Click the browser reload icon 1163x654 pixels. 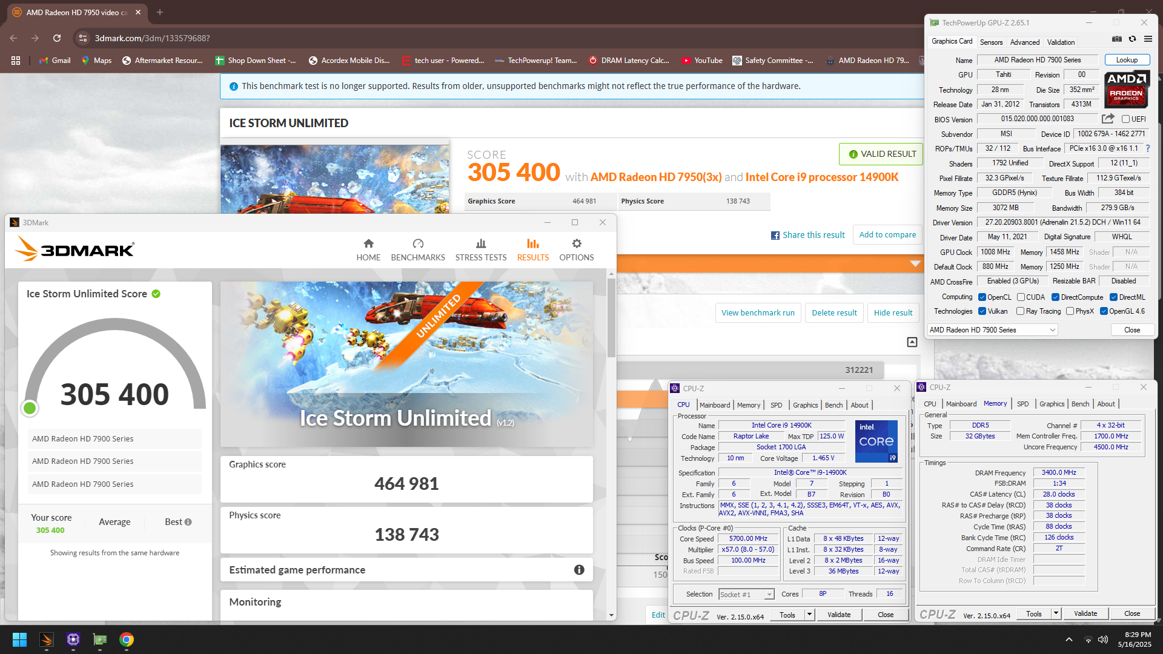click(x=57, y=38)
